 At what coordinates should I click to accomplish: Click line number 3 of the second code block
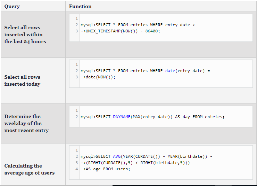(x=76, y=77)
